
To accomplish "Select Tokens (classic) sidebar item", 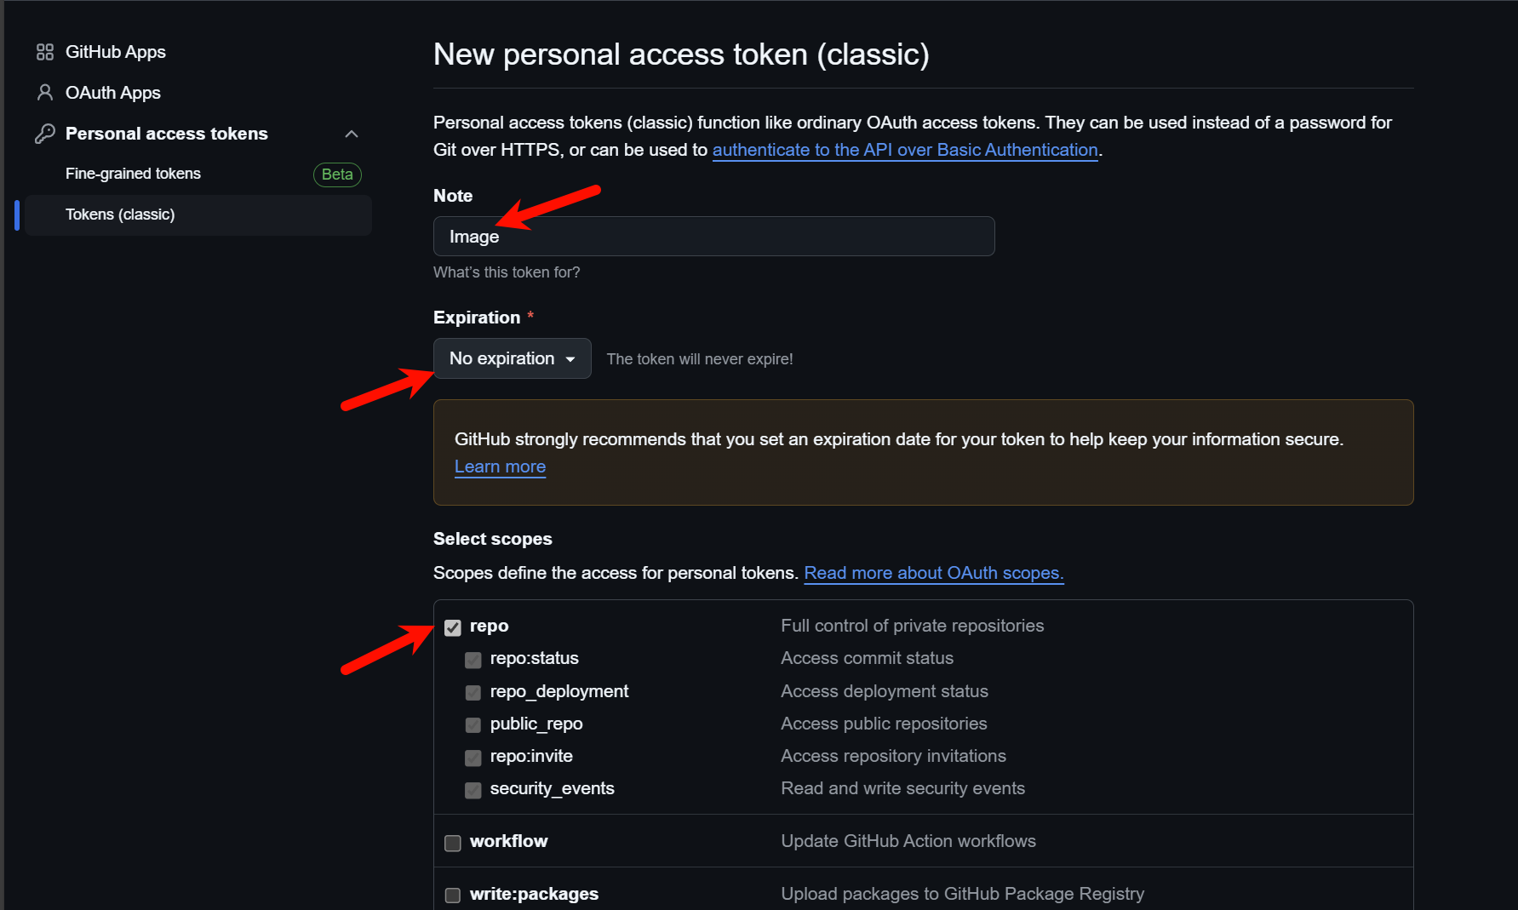I will tap(198, 215).
